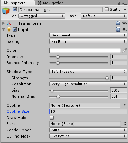Click the Light component title
The width and height of the screenshot is (128, 143).
coord(23,30)
